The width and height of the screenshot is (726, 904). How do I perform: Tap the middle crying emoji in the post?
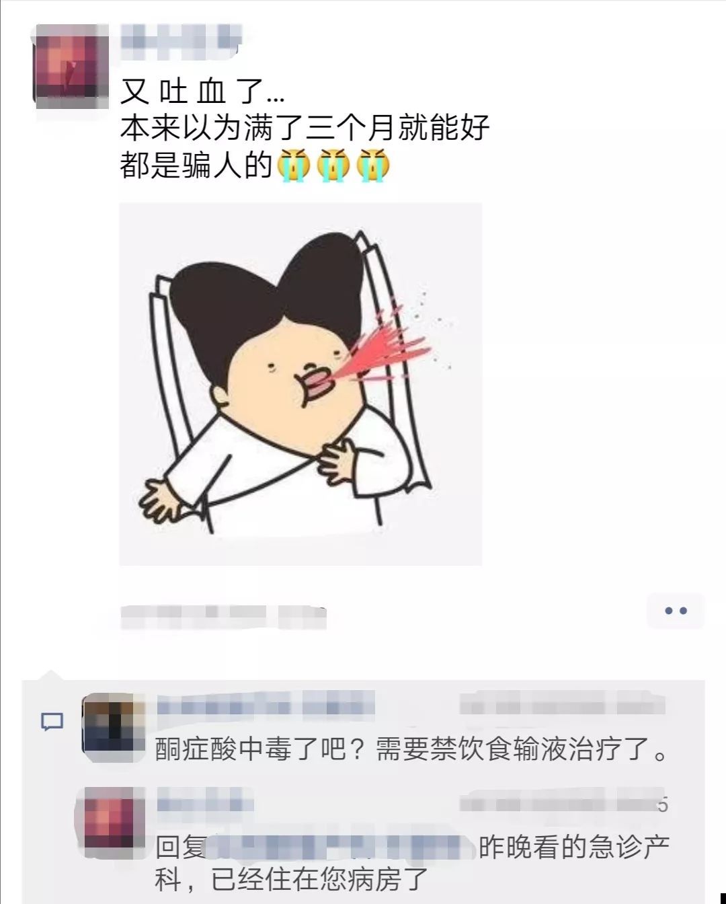pyautogui.click(x=334, y=164)
